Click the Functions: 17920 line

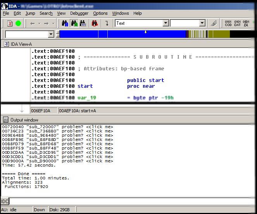(x=26, y=186)
